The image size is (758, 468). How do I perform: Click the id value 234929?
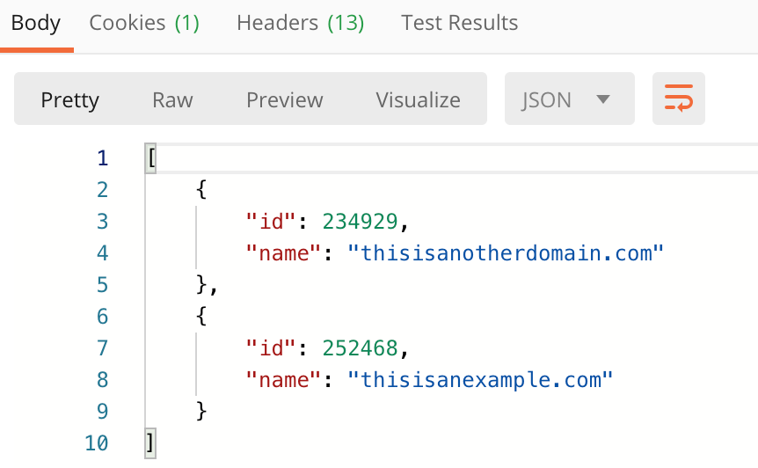pyautogui.click(x=360, y=222)
